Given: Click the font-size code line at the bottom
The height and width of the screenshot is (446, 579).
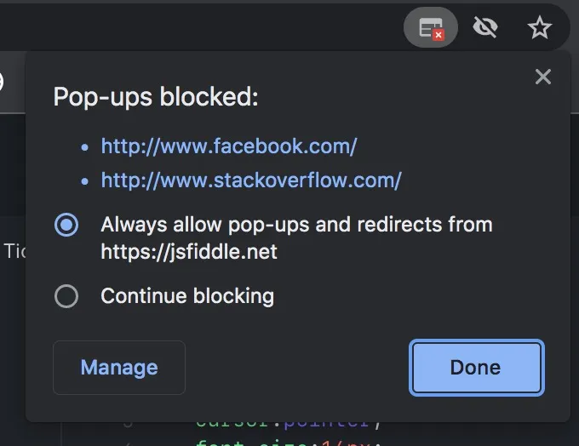Looking at the screenshot, I should tap(288, 443).
